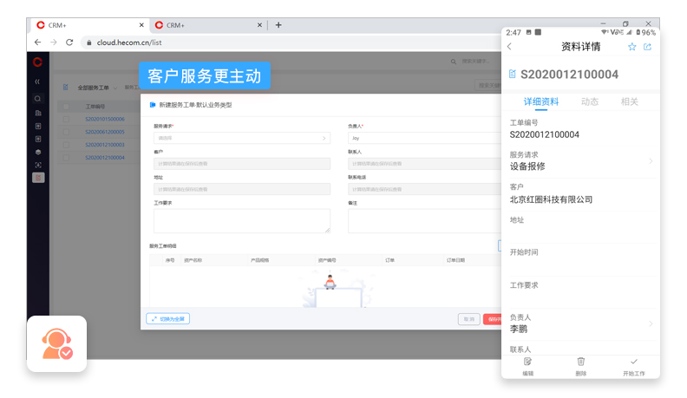The height and width of the screenshot is (398, 687).
Task: Expand the 负责人 李鹏 row arrow
Action: pyautogui.click(x=651, y=323)
